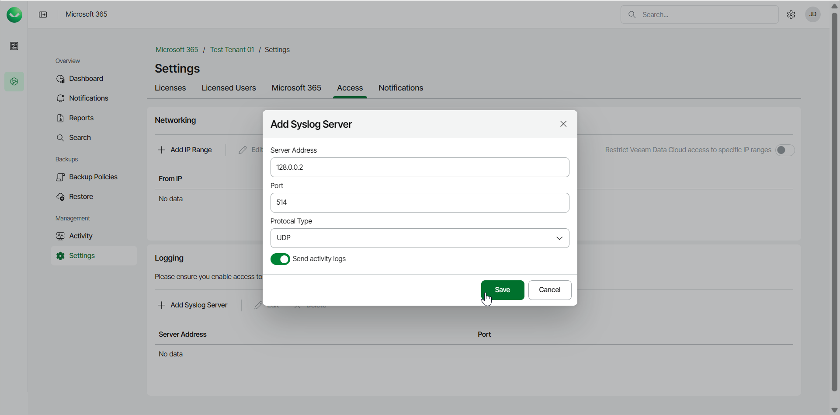Image resolution: width=840 pixels, height=415 pixels.
Task: Click the Veeam logo icon
Action: click(14, 15)
